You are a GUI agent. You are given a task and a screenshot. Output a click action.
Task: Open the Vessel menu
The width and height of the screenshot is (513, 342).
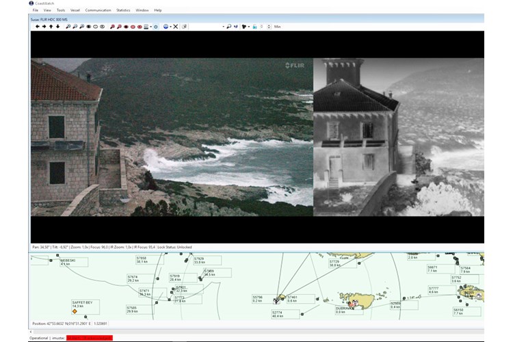coord(75,10)
